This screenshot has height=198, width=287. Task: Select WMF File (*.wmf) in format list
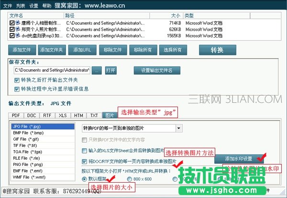[43, 177]
